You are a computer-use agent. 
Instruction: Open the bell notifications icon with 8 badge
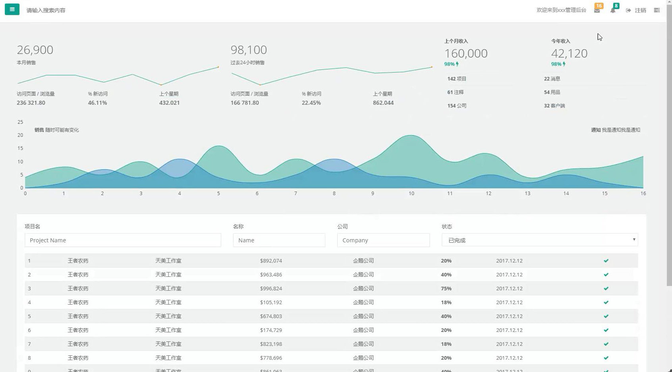tap(613, 10)
